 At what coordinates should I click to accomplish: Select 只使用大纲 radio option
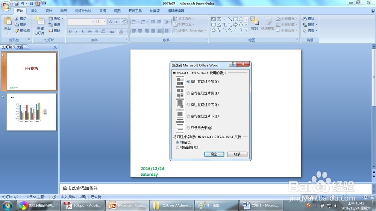pyautogui.click(x=188, y=128)
